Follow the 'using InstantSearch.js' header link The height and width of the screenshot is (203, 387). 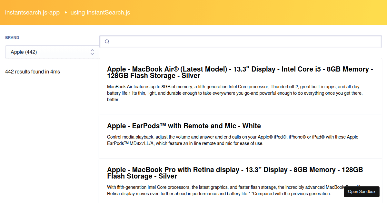click(x=100, y=13)
